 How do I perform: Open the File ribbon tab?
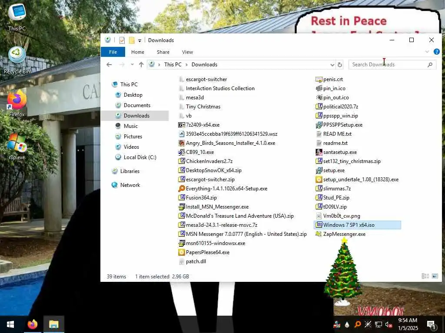pos(113,52)
